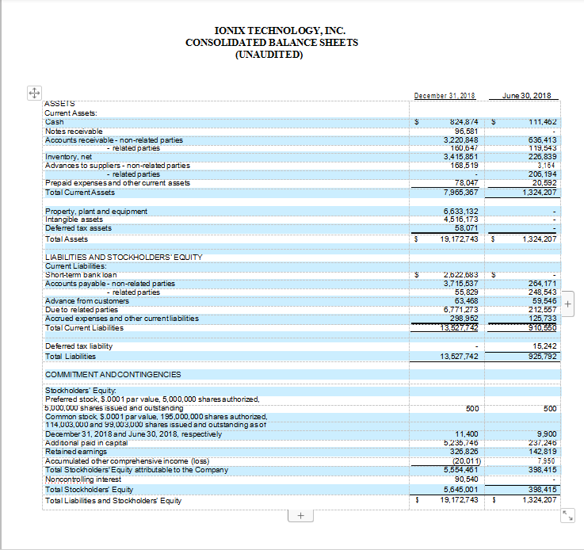Click the Current Assets: label

point(71,113)
